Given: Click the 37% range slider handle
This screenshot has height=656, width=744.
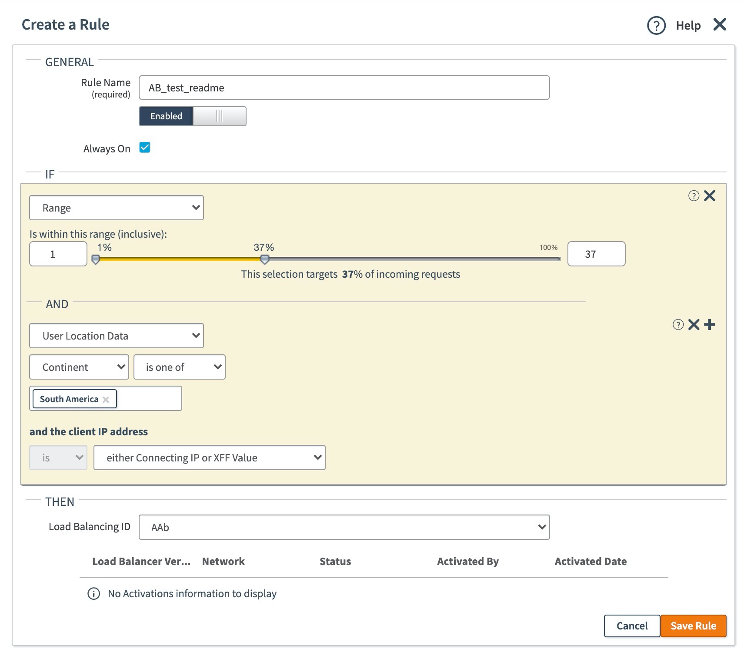Looking at the screenshot, I should (x=264, y=259).
